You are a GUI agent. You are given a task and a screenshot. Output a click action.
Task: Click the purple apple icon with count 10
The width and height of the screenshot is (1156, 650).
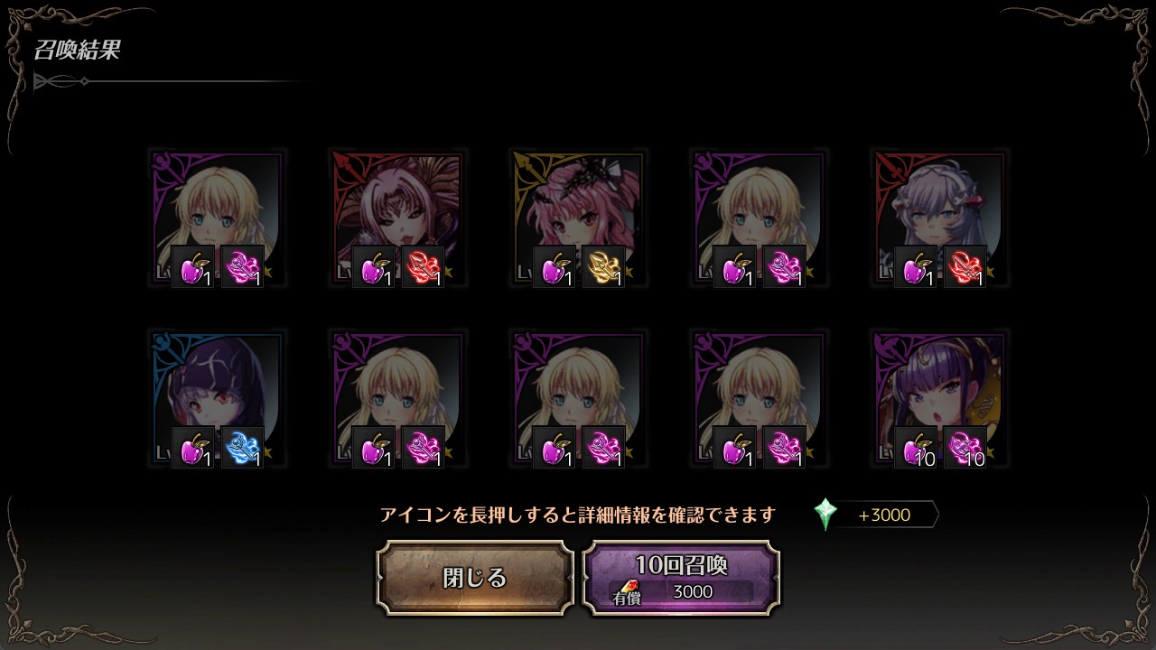point(916,448)
